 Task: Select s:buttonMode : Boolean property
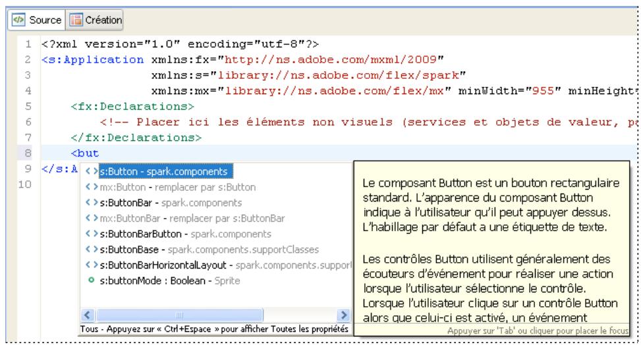(x=170, y=280)
